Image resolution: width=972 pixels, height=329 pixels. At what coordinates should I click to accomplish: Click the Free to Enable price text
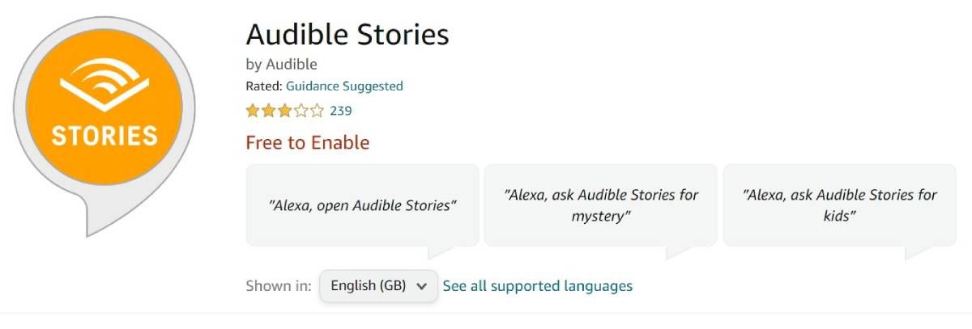[x=307, y=143]
